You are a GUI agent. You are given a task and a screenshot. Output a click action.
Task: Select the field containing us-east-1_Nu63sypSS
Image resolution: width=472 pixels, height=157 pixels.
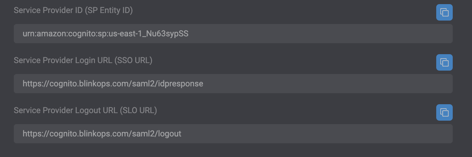[233, 34]
